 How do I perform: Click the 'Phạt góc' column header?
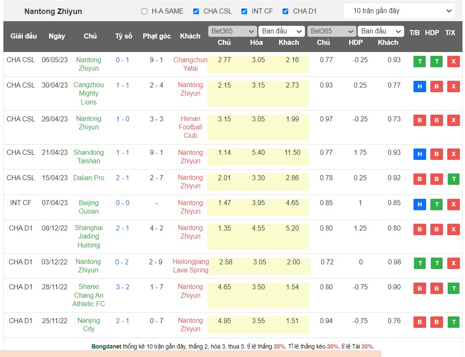[157, 36]
